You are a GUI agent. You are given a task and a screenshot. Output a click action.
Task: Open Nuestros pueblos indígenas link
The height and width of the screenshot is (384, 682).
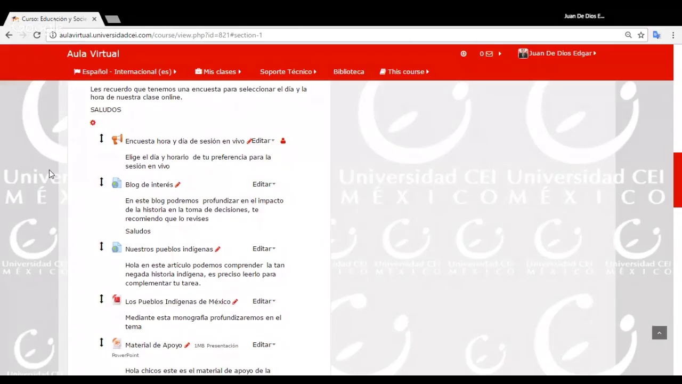coord(169,249)
